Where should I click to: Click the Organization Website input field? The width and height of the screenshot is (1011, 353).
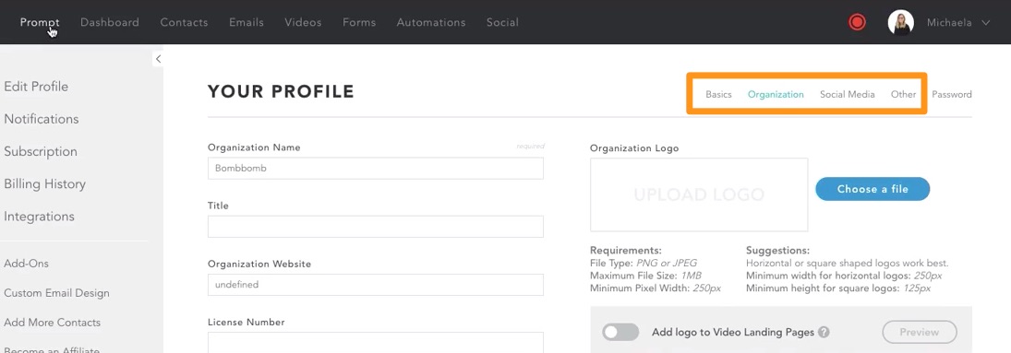[375, 285]
